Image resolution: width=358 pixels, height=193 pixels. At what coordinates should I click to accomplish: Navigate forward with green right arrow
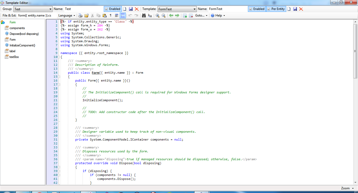click(177, 15)
